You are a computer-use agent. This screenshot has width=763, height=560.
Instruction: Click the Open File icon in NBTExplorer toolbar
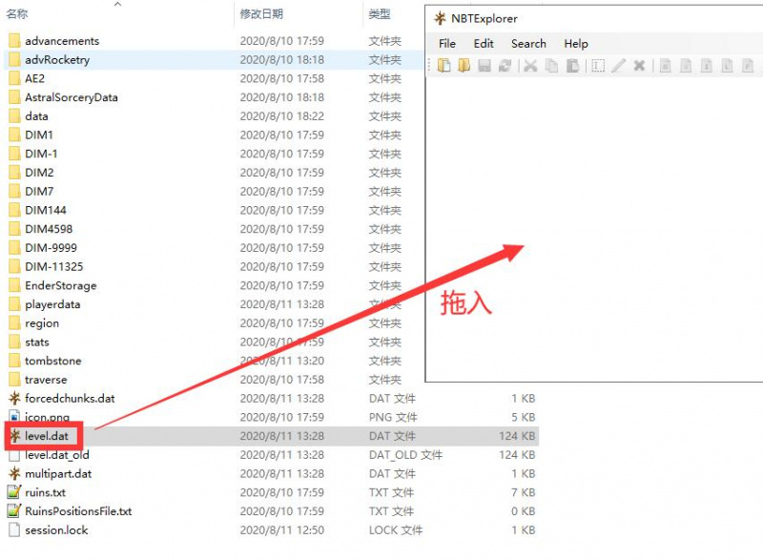click(x=443, y=66)
